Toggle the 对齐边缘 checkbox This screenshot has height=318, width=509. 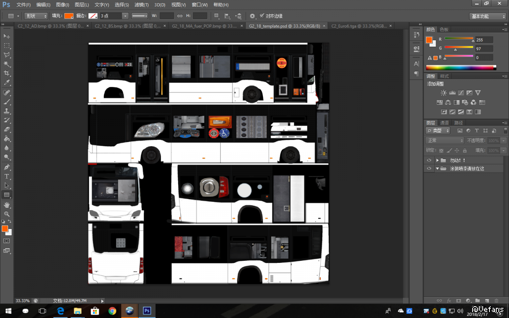coord(261,16)
